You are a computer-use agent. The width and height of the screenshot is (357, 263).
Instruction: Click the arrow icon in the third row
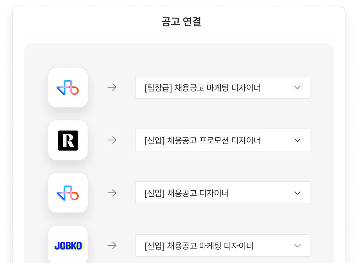[112, 193]
